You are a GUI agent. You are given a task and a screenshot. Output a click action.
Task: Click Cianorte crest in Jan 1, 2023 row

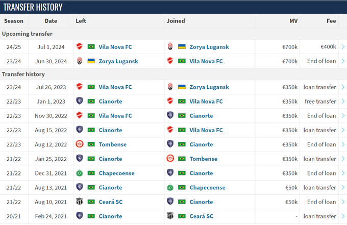(80, 102)
